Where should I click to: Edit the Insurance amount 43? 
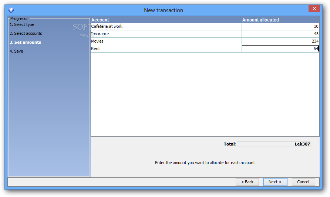click(x=280, y=34)
